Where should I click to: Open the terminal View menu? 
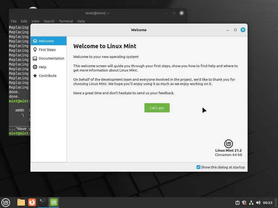36,21
